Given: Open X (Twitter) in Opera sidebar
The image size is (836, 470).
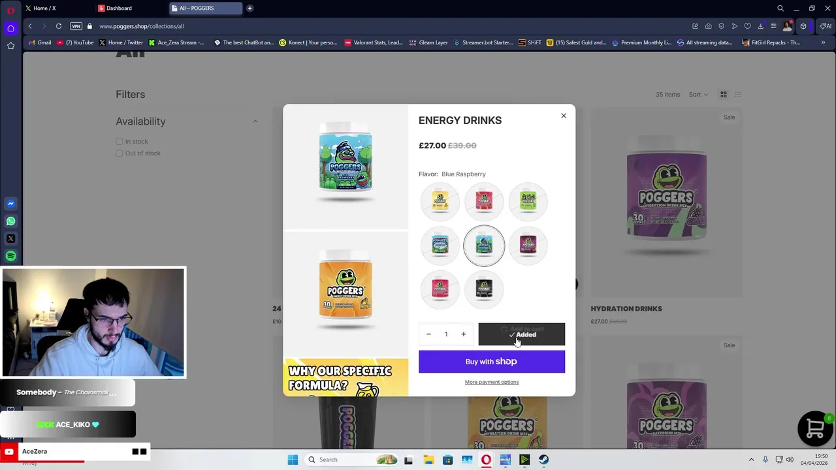Looking at the screenshot, I should [x=10, y=239].
